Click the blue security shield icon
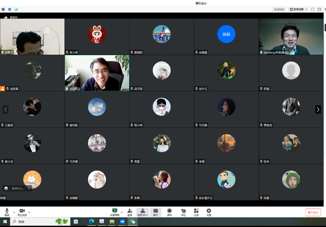The image size is (326, 227). point(9,9)
